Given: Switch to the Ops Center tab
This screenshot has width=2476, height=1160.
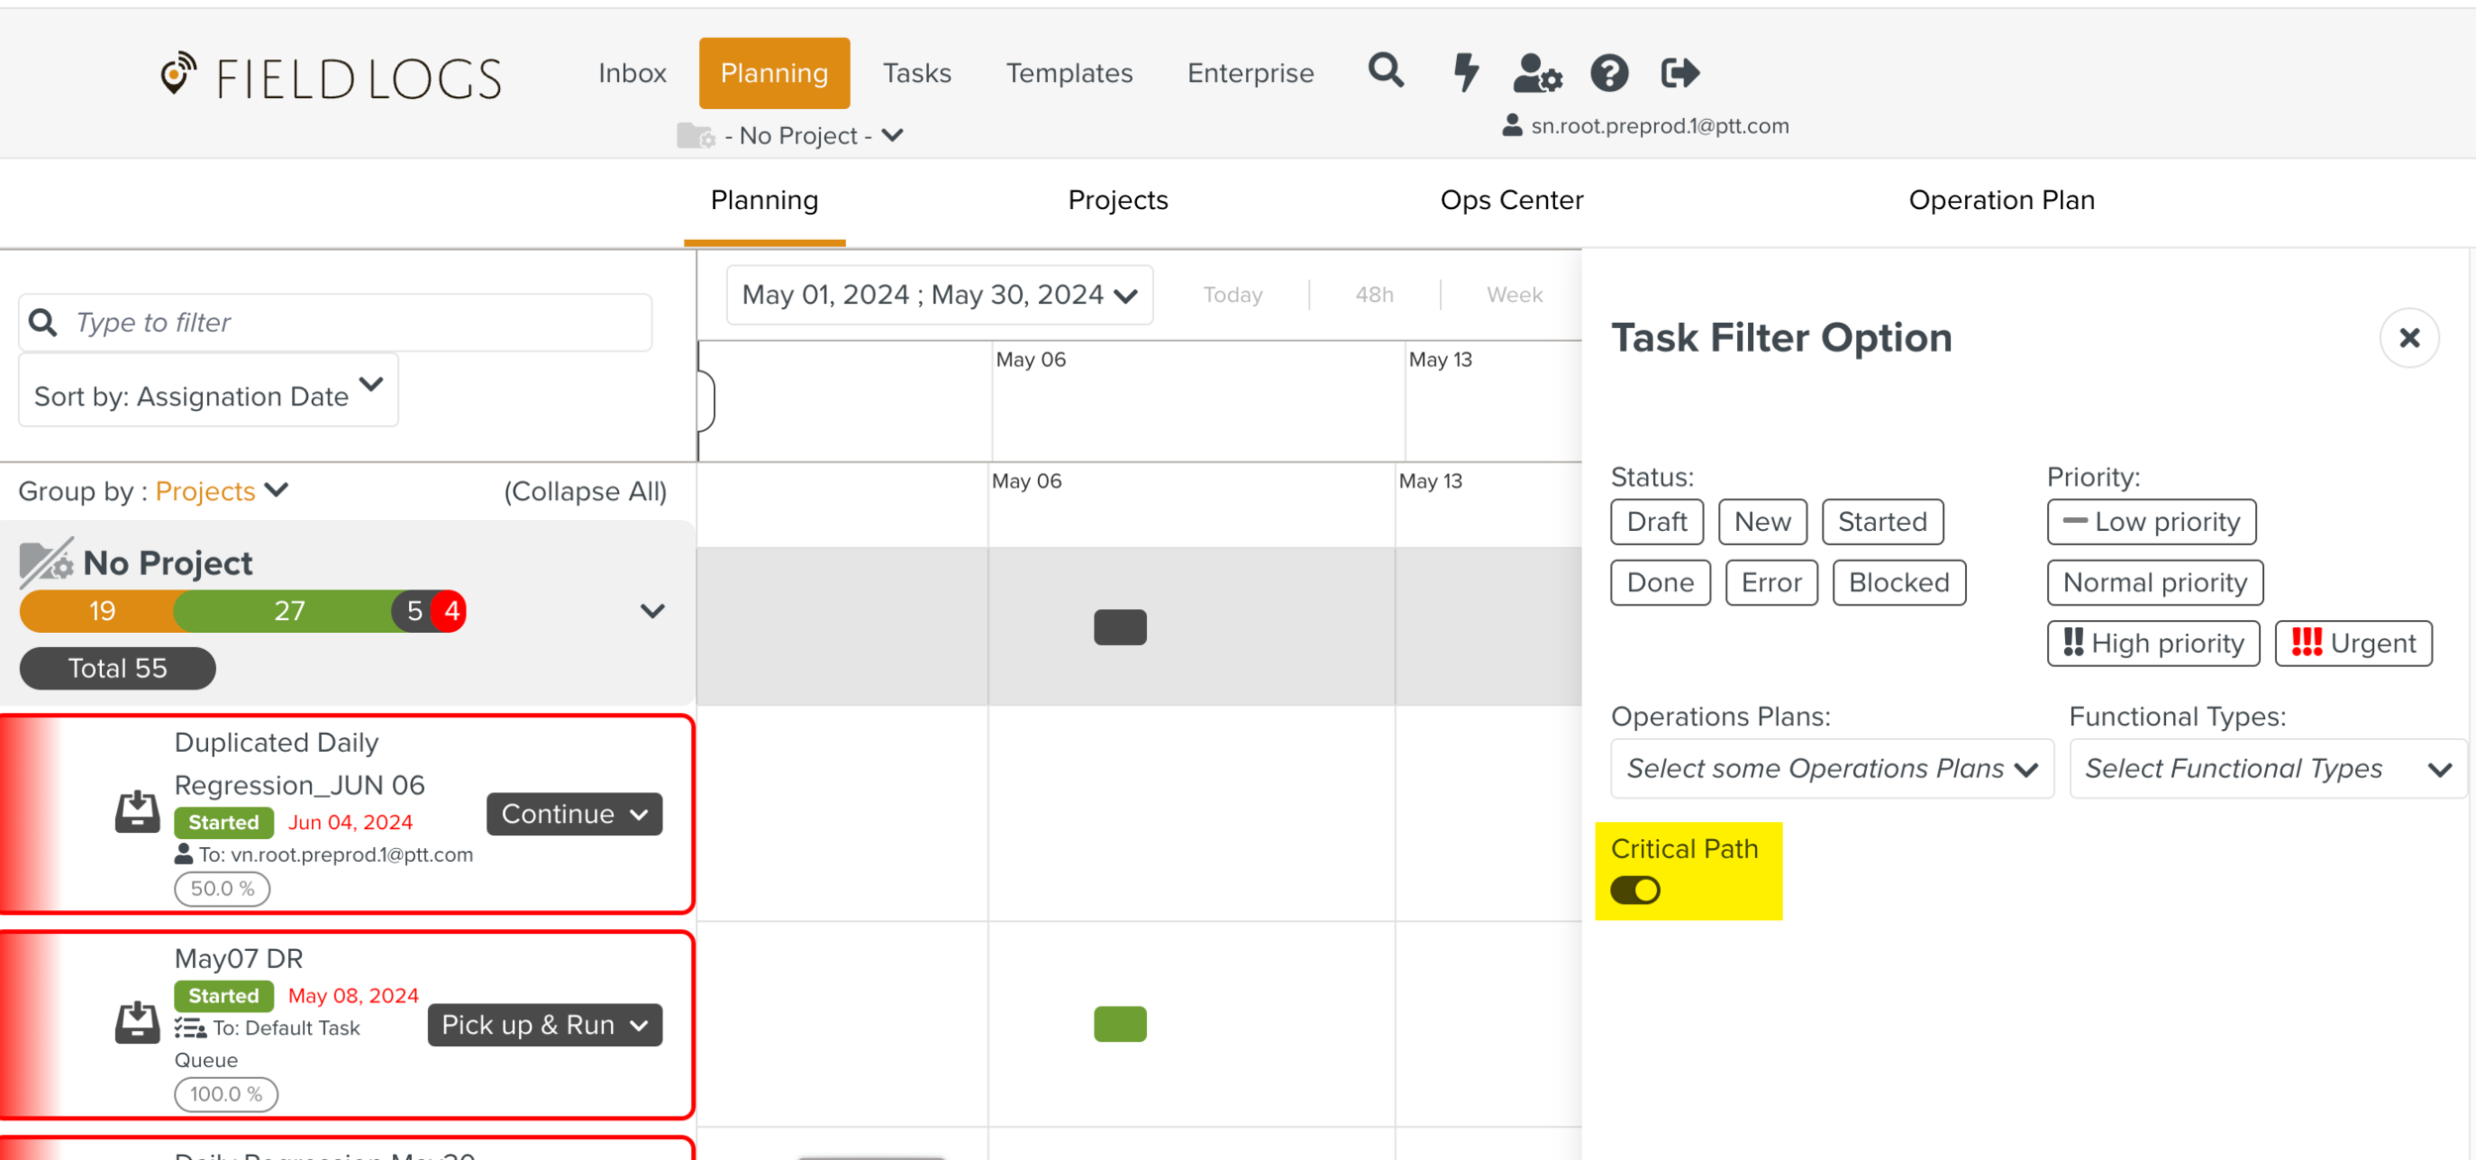Looking at the screenshot, I should click(1511, 200).
